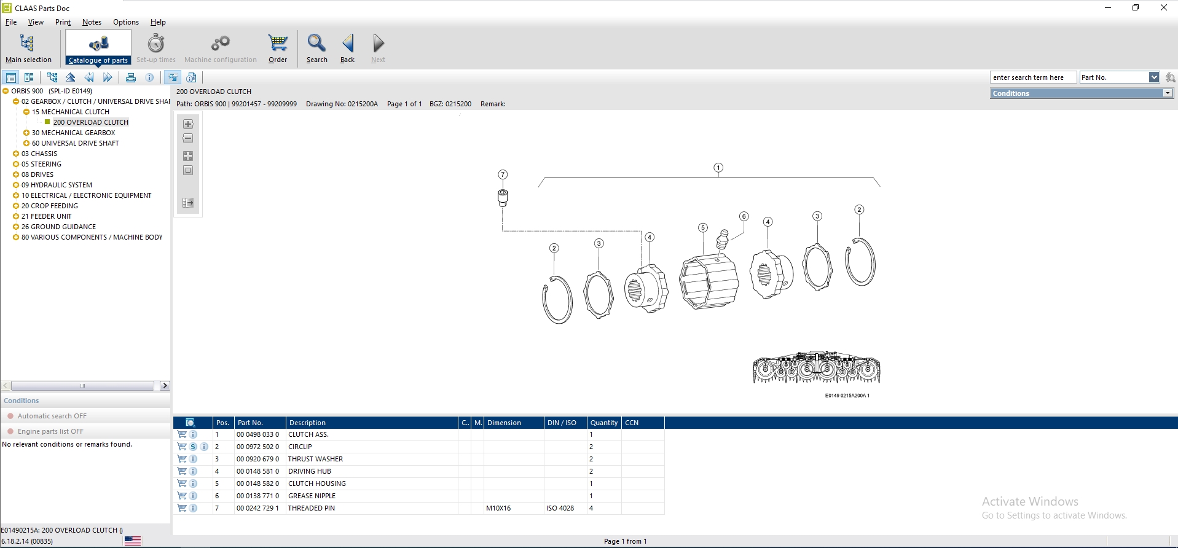
Task: Click search reset icon beside Part No. dropdown
Action: (1170, 77)
